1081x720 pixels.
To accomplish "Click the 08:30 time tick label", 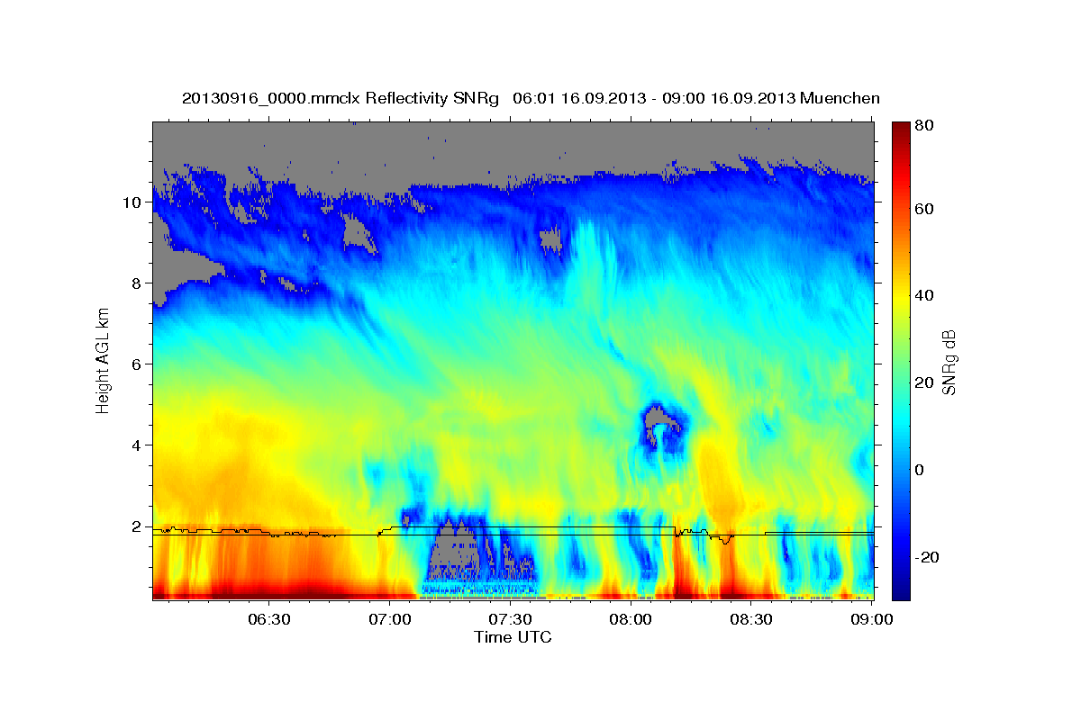I will (x=752, y=620).
